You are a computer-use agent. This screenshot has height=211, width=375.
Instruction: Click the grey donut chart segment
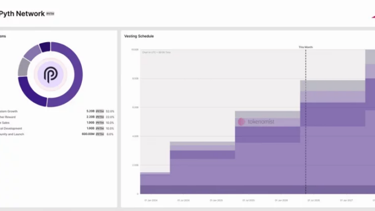coord(23,68)
